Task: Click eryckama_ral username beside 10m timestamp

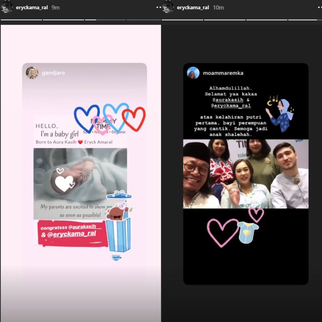Action: [193, 8]
